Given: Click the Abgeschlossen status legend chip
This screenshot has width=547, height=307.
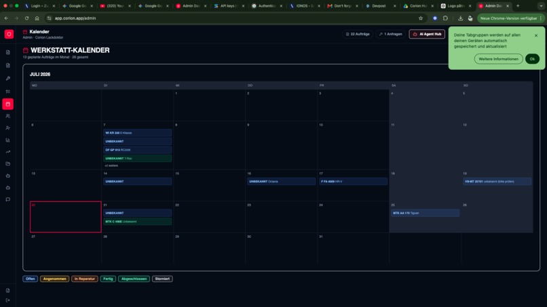Looking at the screenshot, I should tap(134, 279).
